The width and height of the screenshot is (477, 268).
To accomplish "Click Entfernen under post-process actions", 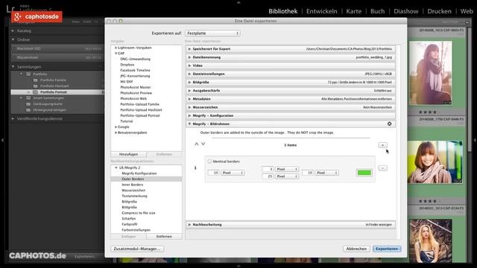I will click(164, 237).
